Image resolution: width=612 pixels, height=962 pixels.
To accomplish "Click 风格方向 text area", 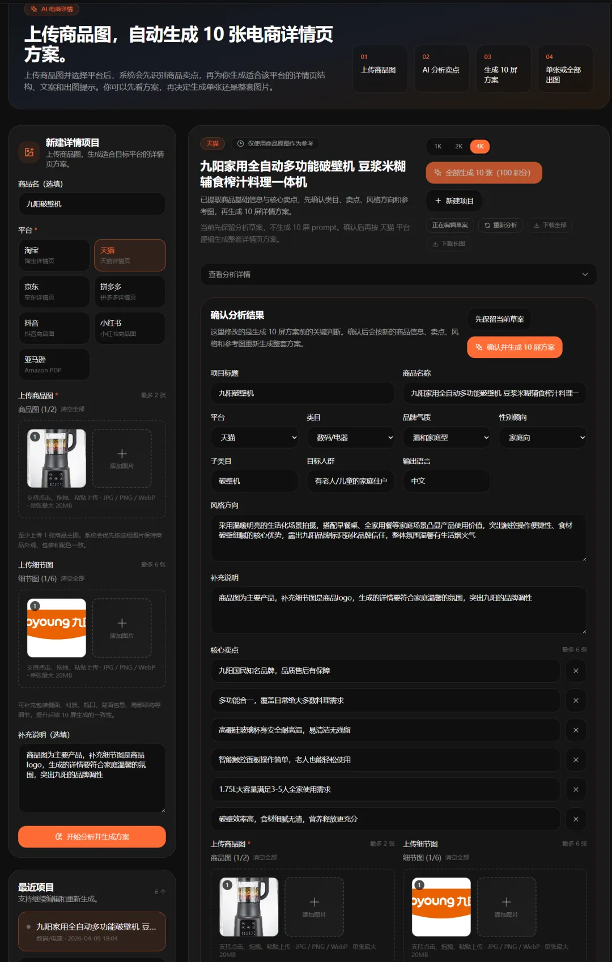I will click(x=398, y=538).
